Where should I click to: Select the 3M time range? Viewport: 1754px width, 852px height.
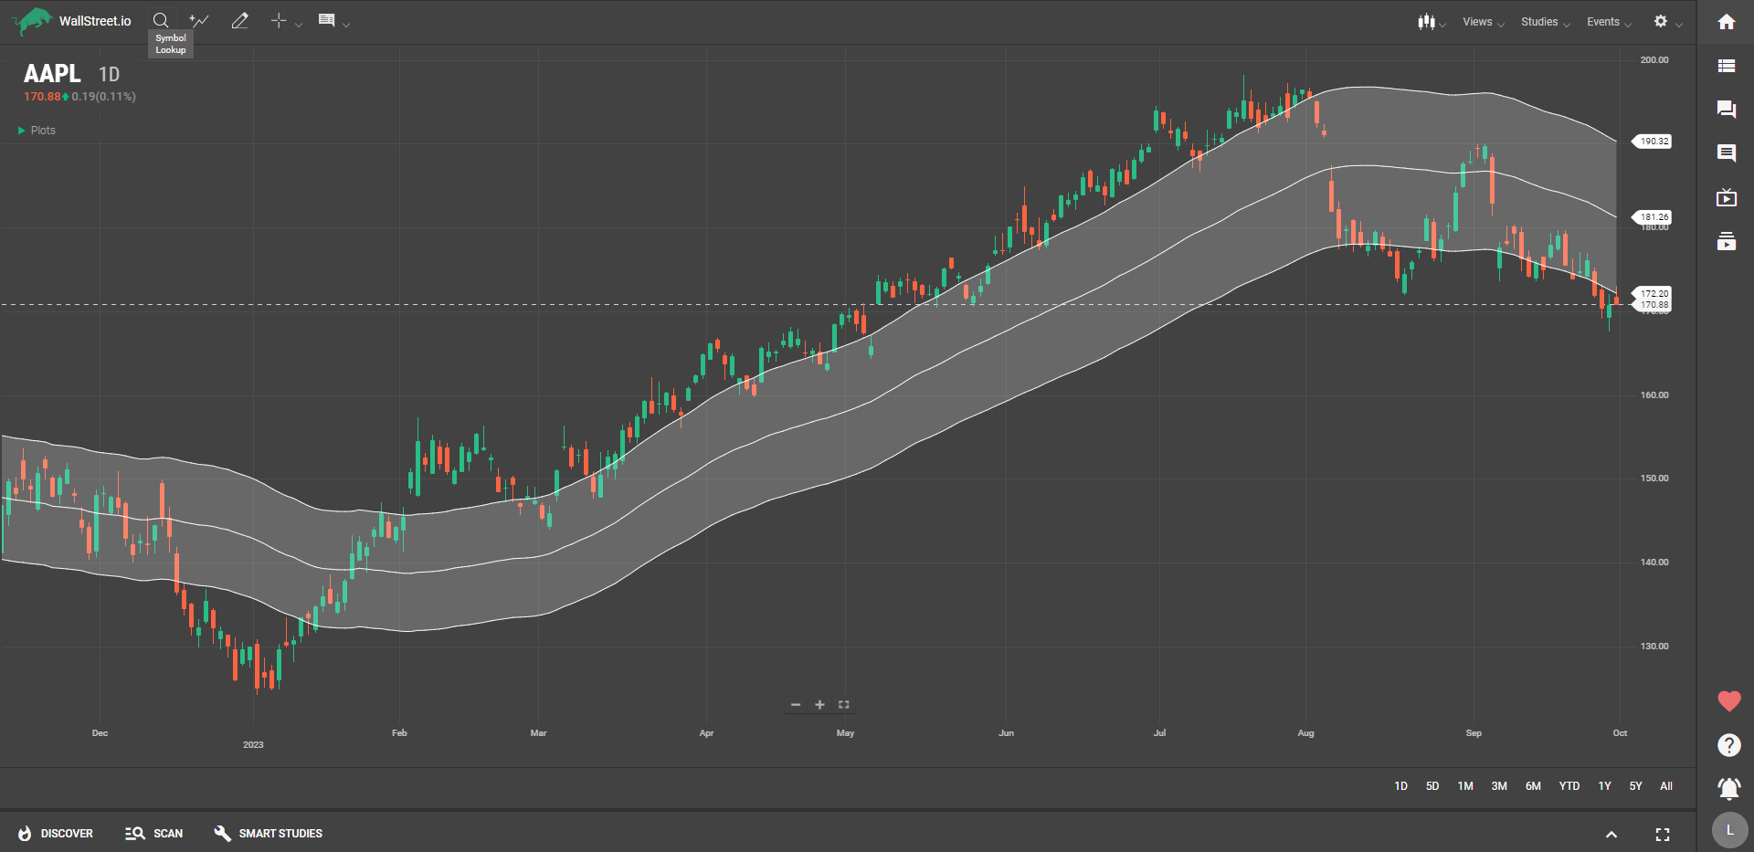(x=1499, y=786)
